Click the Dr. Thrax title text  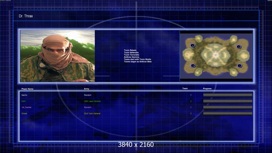[x=26, y=16]
